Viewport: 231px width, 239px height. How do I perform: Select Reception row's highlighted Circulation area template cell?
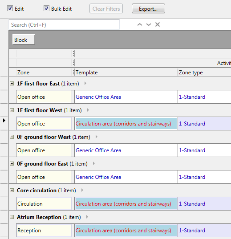[x=126, y=230]
